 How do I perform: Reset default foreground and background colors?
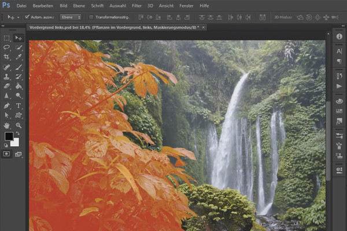6,145
